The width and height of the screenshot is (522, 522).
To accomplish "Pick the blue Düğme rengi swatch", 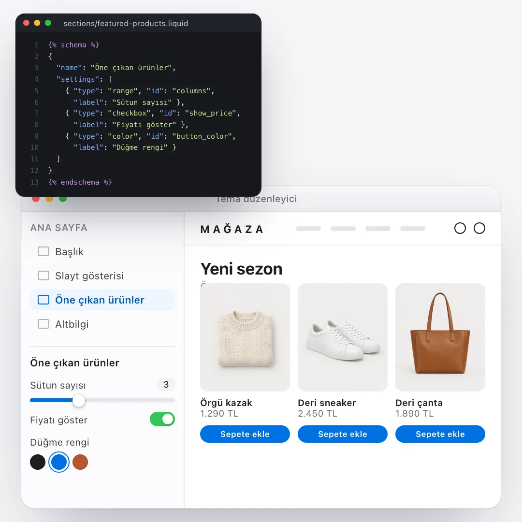I will pos(59,462).
